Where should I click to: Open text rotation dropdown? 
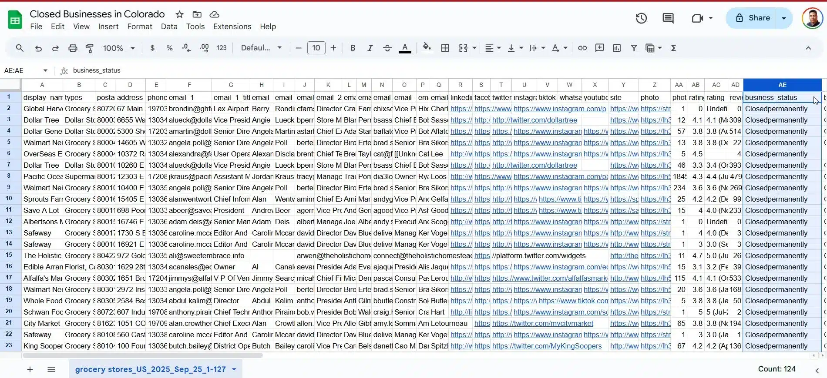tap(560, 48)
